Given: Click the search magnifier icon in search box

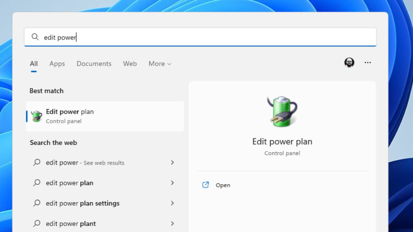Looking at the screenshot, I should coord(35,37).
